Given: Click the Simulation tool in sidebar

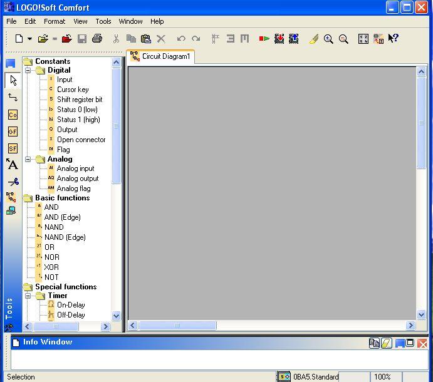Looking at the screenshot, I should (x=11, y=197).
